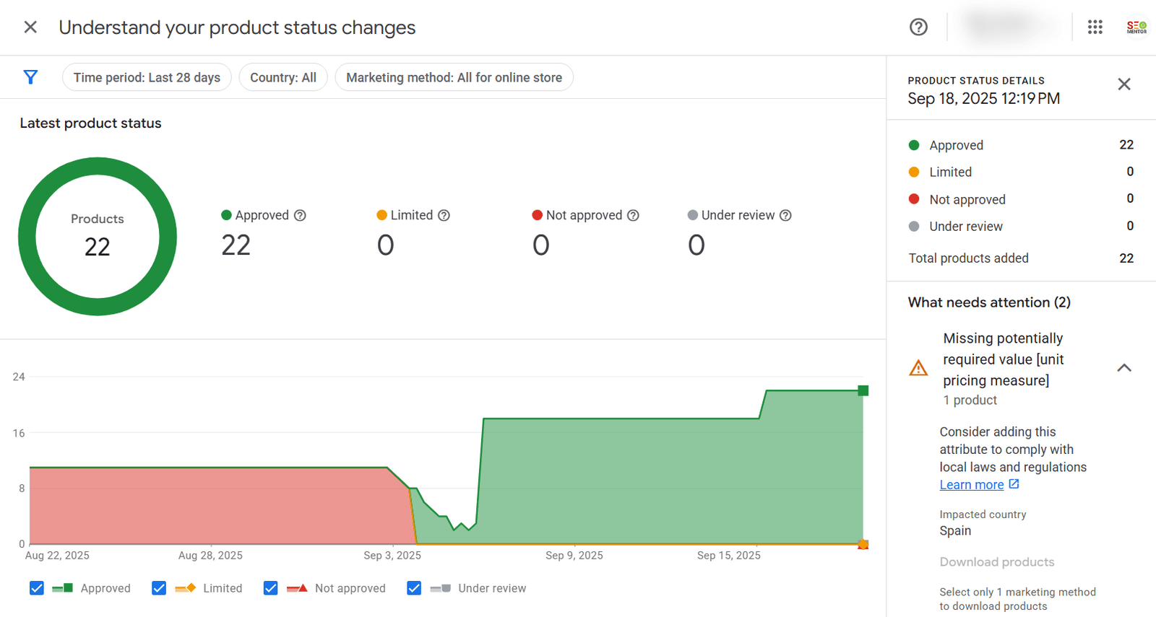Uncheck the Approved series checkbox
This screenshot has height=617, width=1156.
[37, 588]
